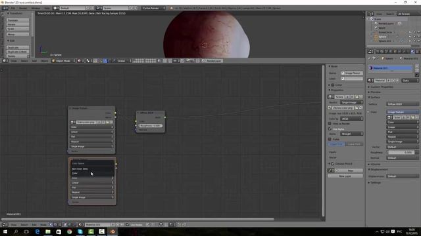Open Help menu in top bar
Viewport: 421px width, 236px height.
47,9
